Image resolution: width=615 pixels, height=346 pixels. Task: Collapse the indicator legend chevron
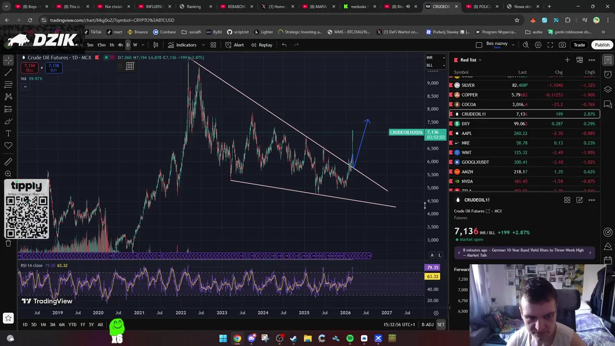25,86
